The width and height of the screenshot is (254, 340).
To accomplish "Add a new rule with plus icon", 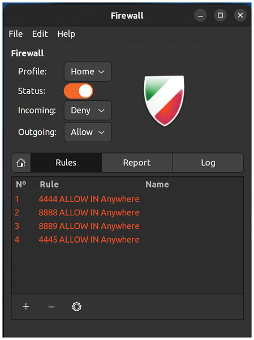I will pos(26,307).
